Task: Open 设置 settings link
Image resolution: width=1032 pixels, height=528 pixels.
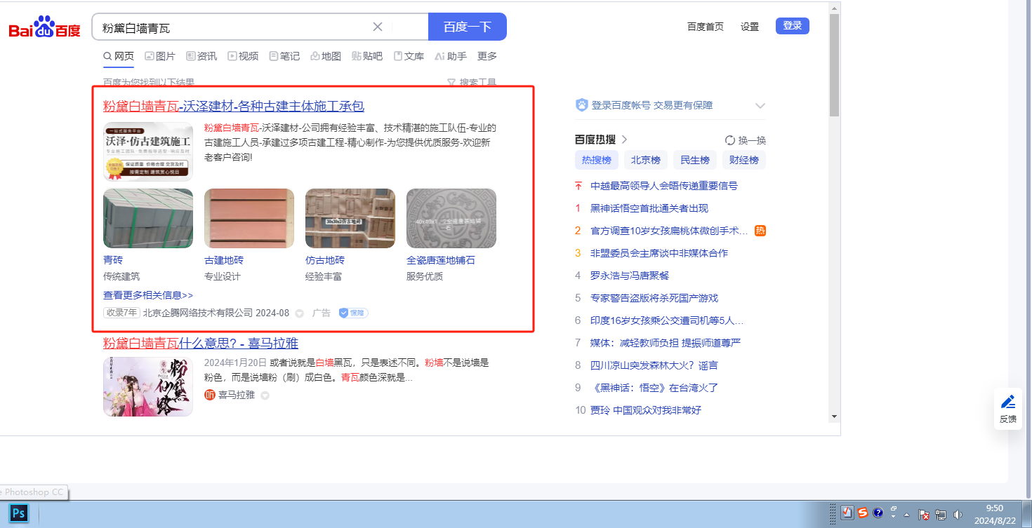Action: click(750, 27)
